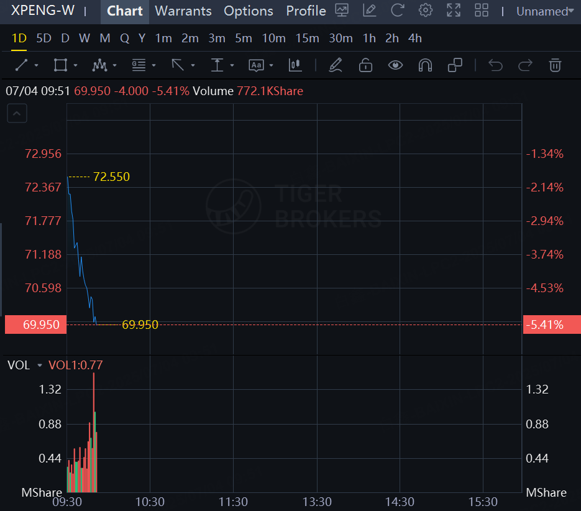
Task: Open the Options tab
Action: pyautogui.click(x=249, y=11)
